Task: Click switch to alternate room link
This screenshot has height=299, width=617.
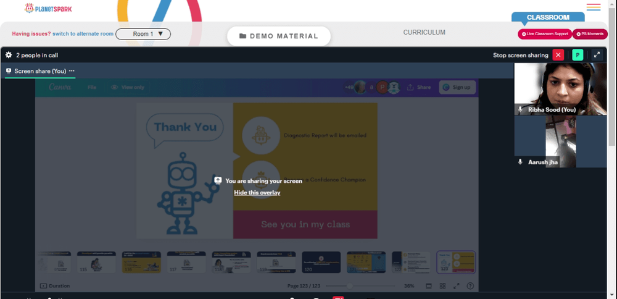Action: point(83,34)
